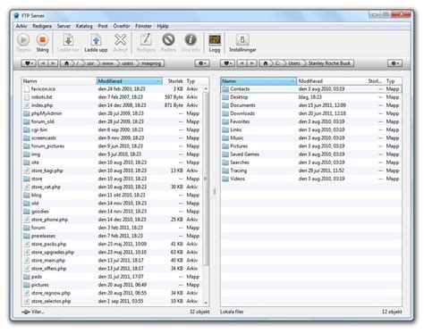Click the users path breadcrumb
Viewport: 424px width, 333px height.
coord(127,63)
